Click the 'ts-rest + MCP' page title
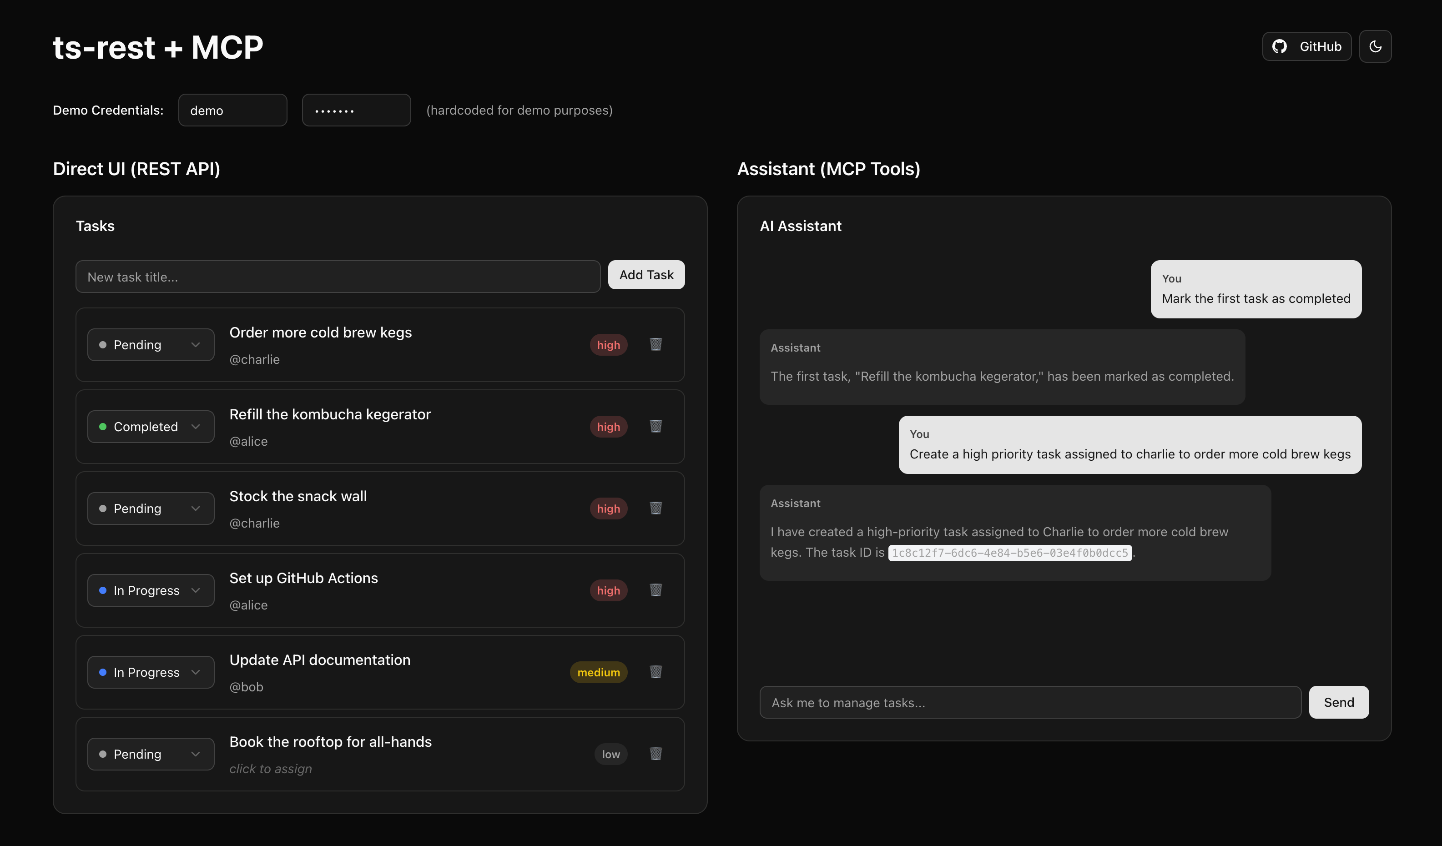 click(x=158, y=46)
